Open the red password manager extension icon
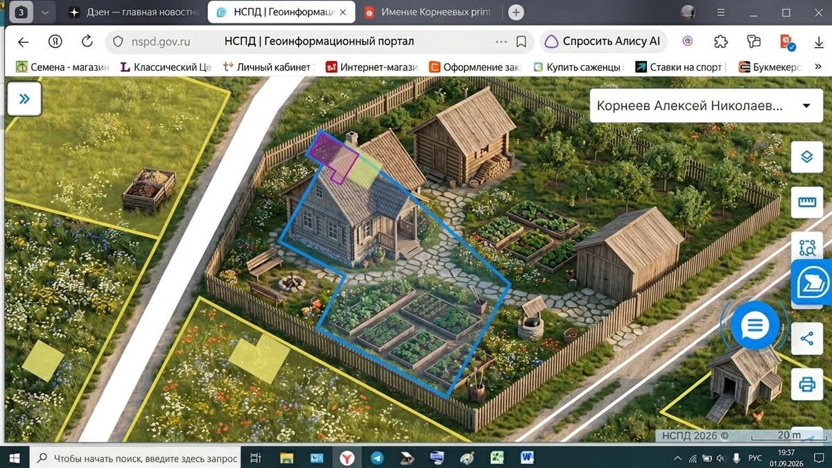 pos(787,42)
